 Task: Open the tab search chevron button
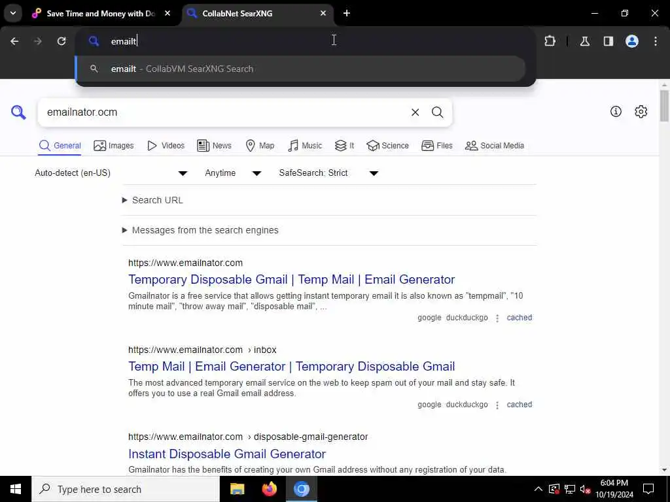[13, 13]
